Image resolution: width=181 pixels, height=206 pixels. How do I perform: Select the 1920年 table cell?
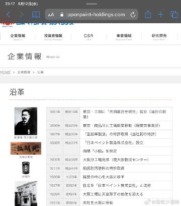click(55, 177)
